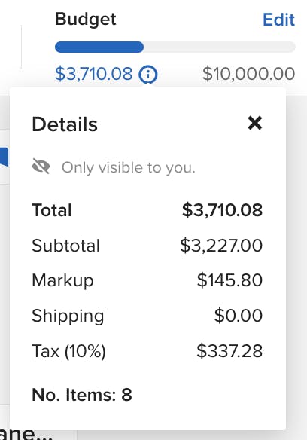Image resolution: width=307 pixels, height=440 pixels.
Task: Select the Subtotal label
Action: 66,246
